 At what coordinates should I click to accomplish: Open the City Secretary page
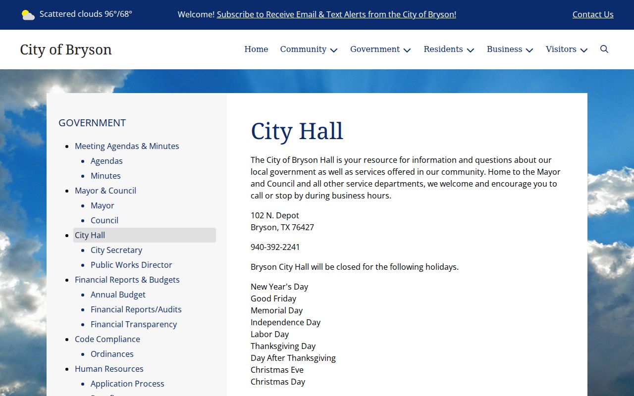(116, 250)
